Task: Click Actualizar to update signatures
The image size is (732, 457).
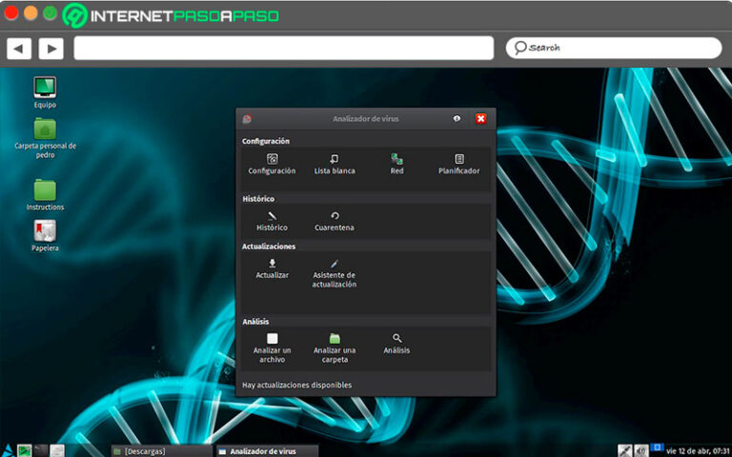Action: [x=273, y=269]
